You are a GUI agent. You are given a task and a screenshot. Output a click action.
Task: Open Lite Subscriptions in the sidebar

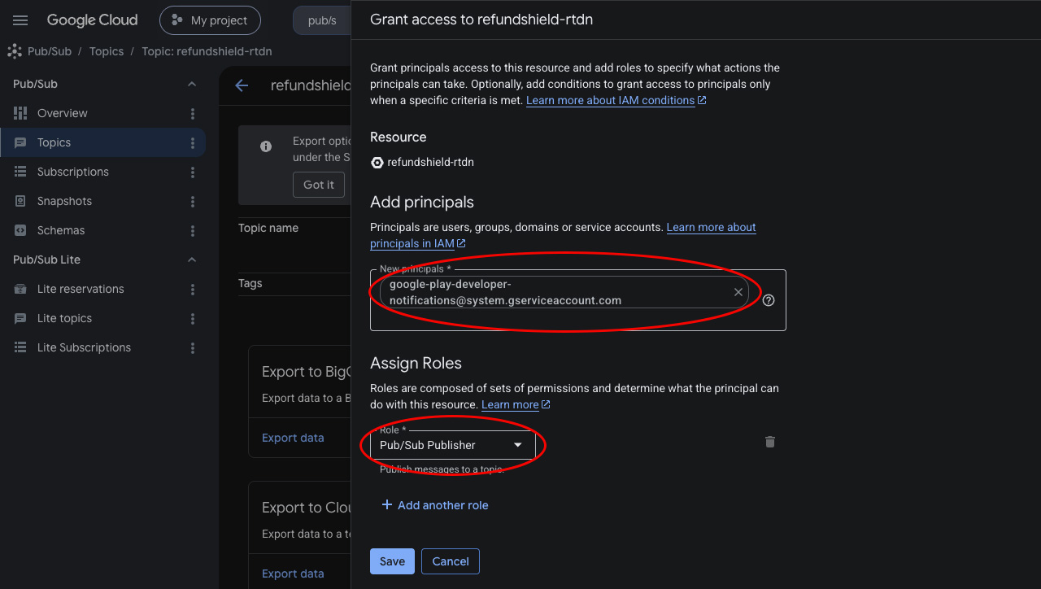pos(102,347)
